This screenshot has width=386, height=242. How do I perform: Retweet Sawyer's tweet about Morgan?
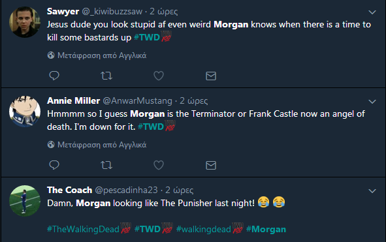point(106,76)
